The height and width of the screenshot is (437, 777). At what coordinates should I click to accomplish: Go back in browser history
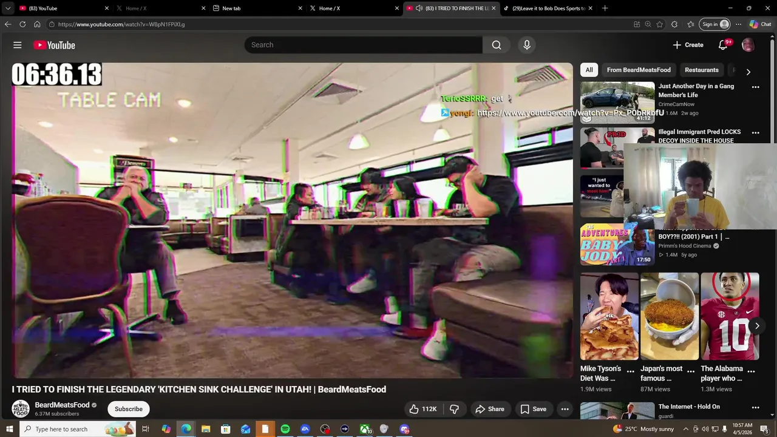(8, 24)
